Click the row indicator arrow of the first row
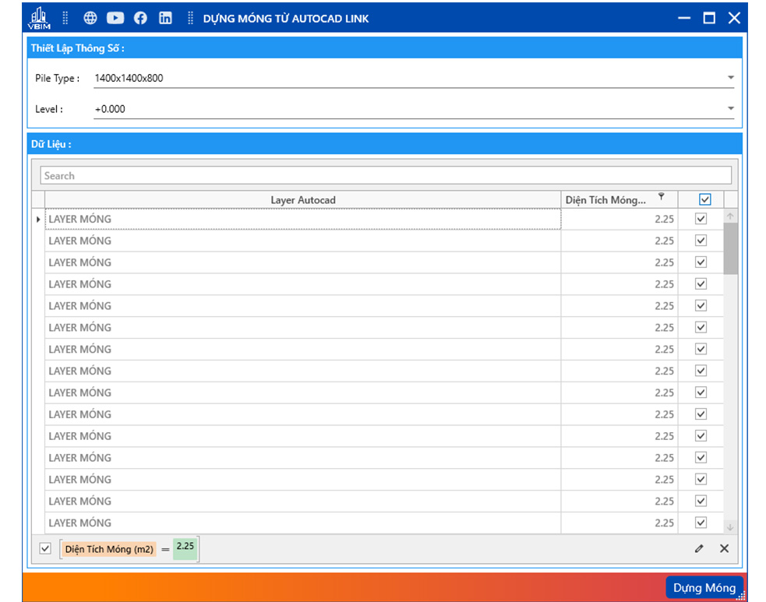The width and height of the screenshot is (766, 602). tap(38, 220)
